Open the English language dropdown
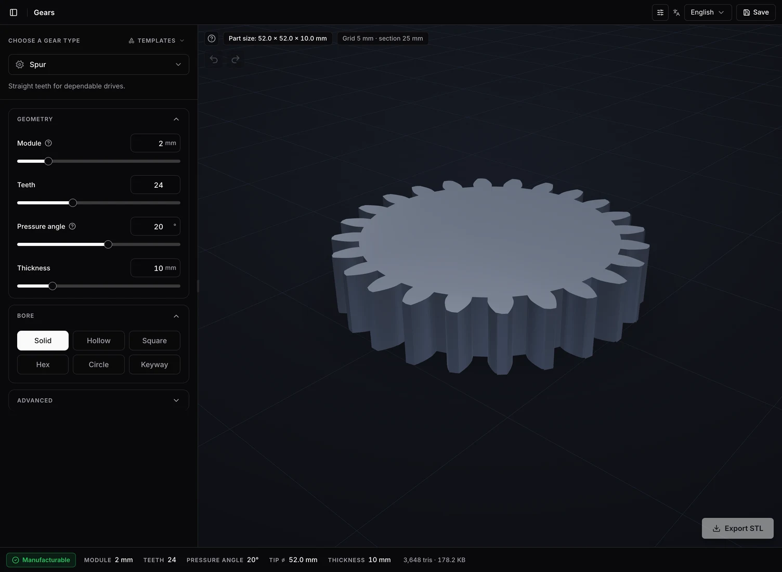The width and height of the screenshot is (782, 572). pyautogui.click(x=708, y=12)
